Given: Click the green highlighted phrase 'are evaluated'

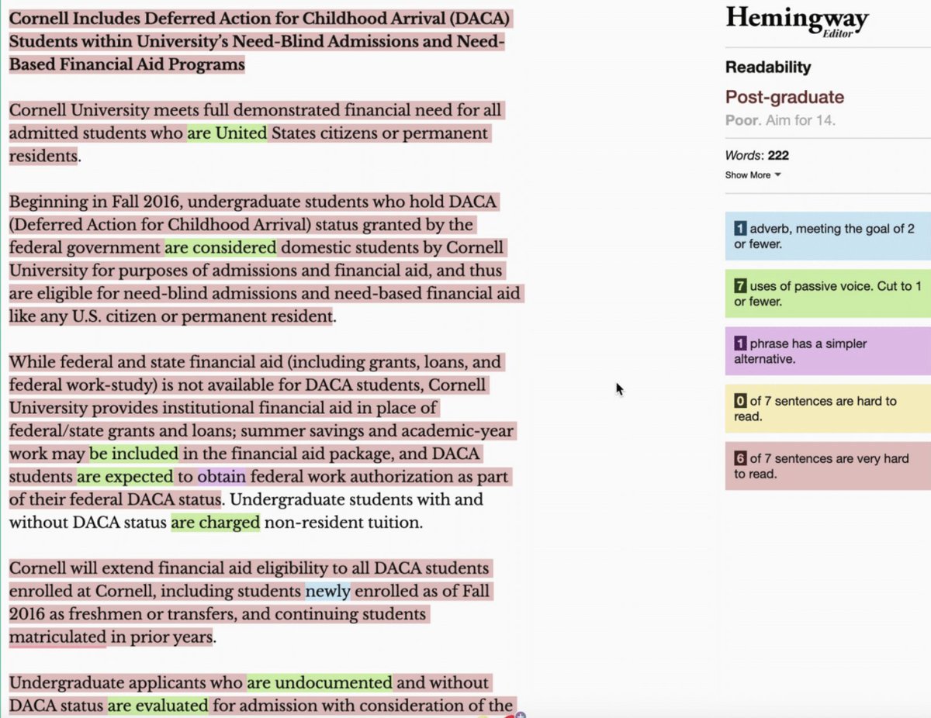Looking at the screenshot, I should [x=157, y=706].
